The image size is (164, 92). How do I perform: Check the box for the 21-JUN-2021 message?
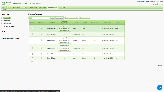[x=33, y=58]
